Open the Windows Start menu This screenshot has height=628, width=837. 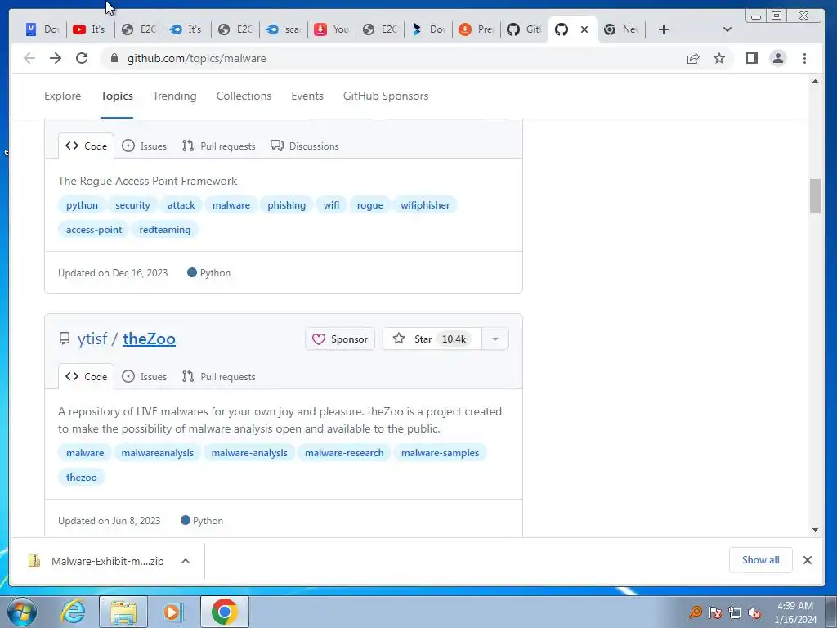click(x=22, y=612)
